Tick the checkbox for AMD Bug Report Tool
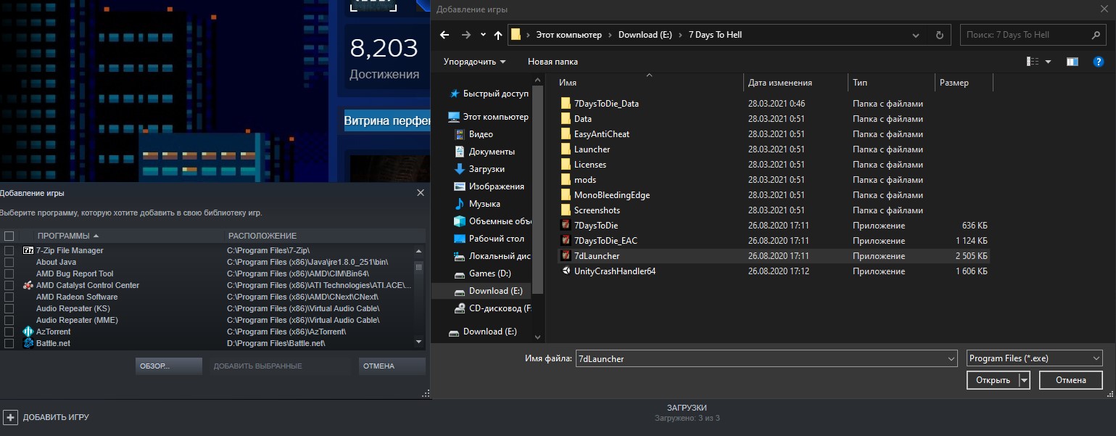Screen dimensions: 1116x436 9,273
